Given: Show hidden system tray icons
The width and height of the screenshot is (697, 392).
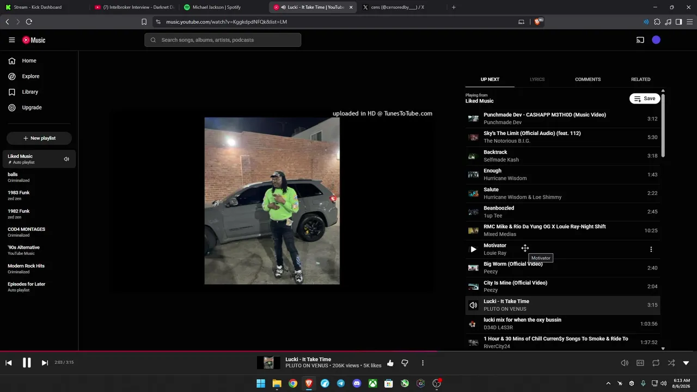Looking at the screenshot, I should click(608, 383).
